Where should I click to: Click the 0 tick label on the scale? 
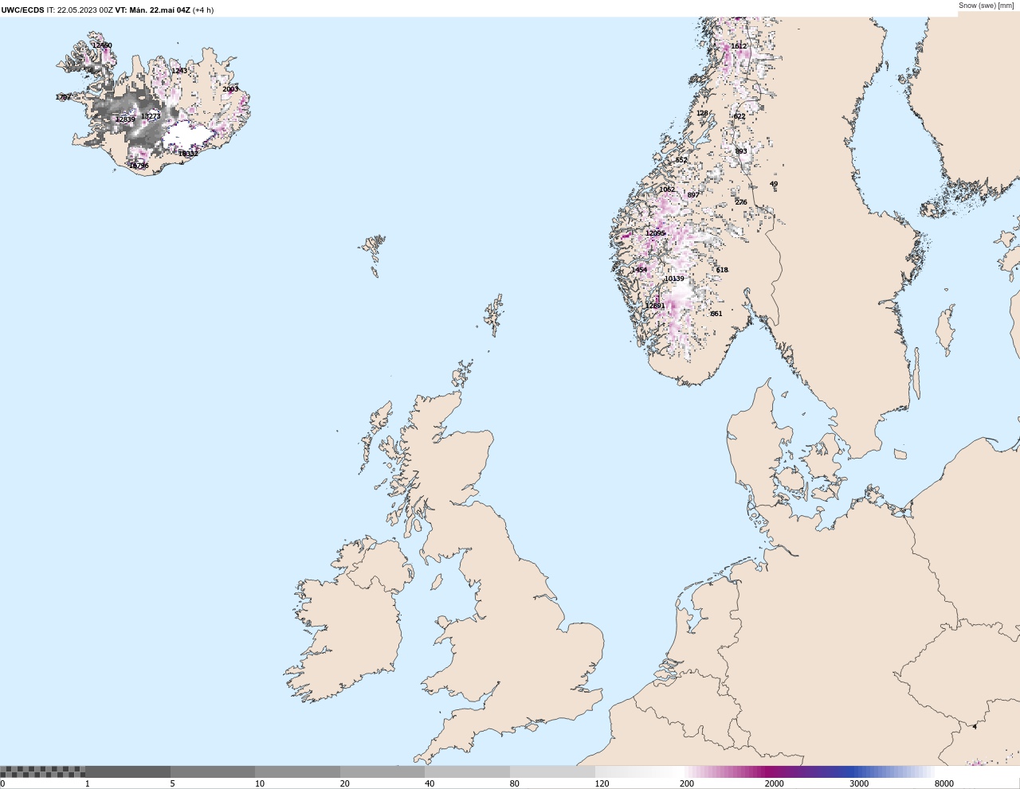[2, 783]
